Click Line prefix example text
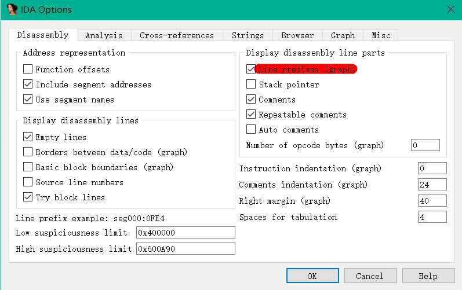The height and width of the screenshot is (290, 462). (90, 218)
